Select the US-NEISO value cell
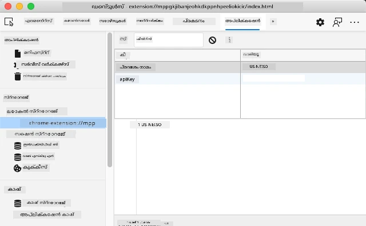Image resolution: width=366 pixels, height=226 pixels. (x=303, y=67)
